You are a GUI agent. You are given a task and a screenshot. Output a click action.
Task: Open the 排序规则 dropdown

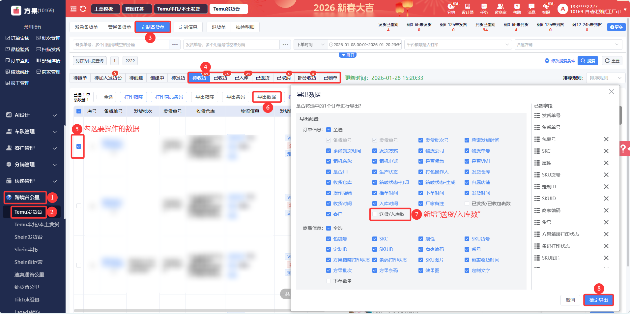[x=606, y=78]
